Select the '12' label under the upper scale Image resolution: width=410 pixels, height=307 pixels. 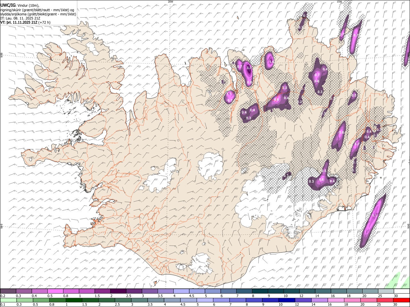(301, 296)
